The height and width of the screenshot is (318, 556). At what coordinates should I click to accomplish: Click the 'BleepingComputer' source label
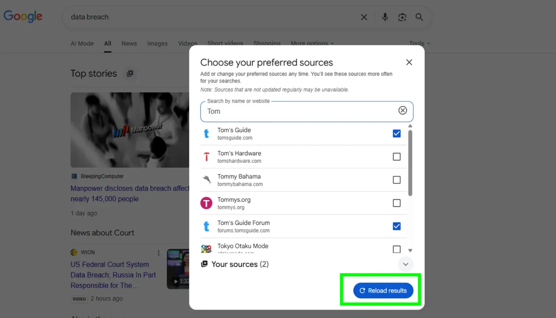click(x=102, y=176)
